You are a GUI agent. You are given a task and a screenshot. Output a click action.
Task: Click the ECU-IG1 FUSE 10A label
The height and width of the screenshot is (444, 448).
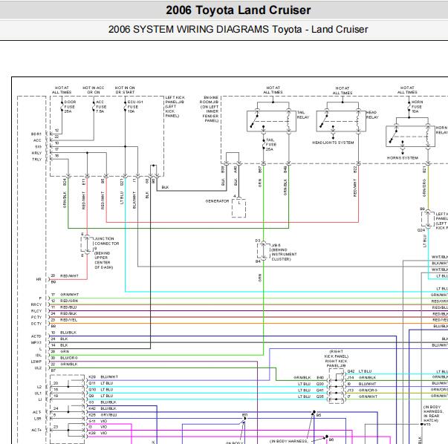pos(135,106)
